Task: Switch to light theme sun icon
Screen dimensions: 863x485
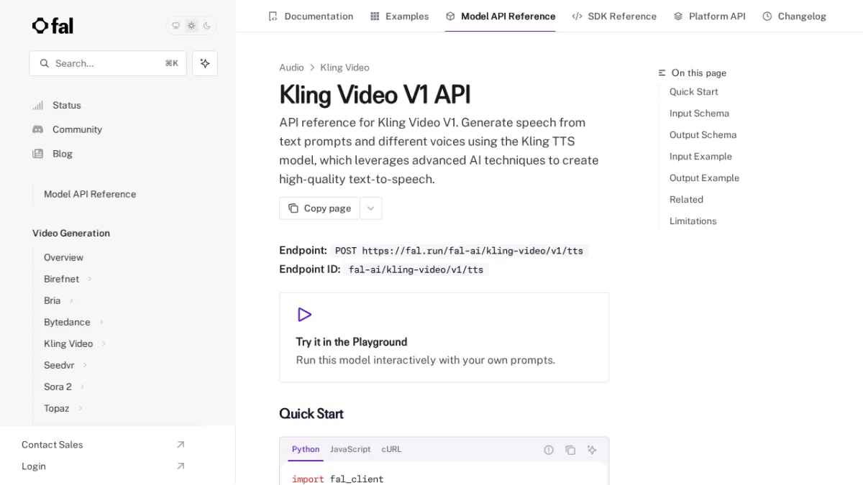Action: coord(191,26)
